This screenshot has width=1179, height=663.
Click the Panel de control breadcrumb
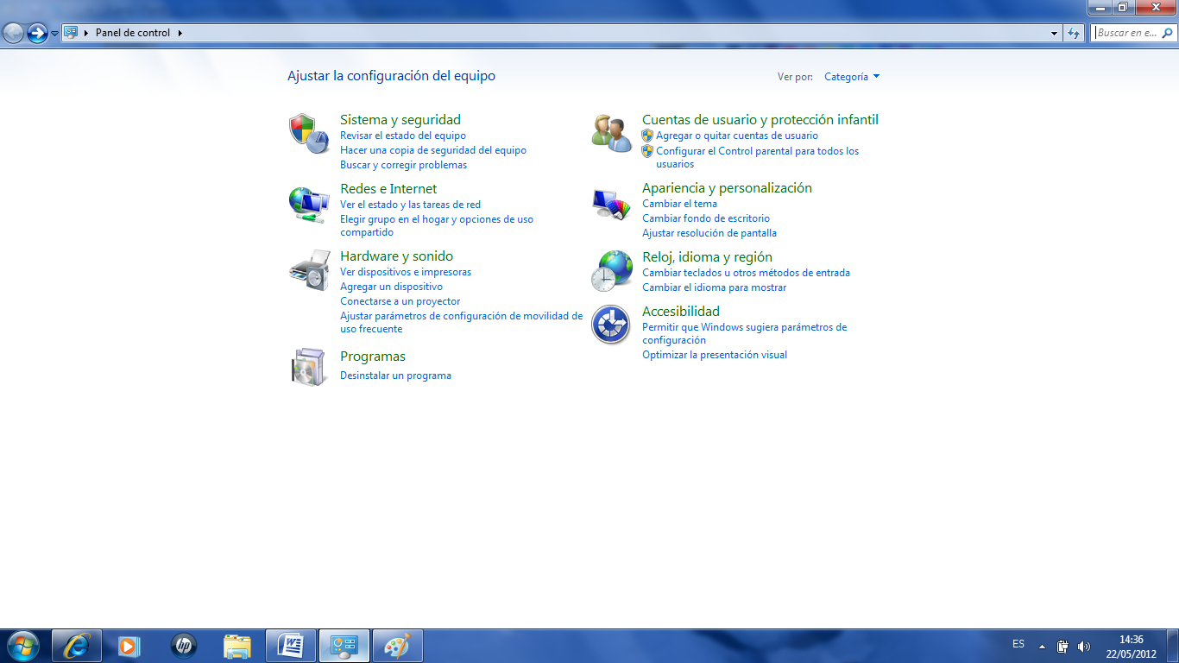point(133,33)
